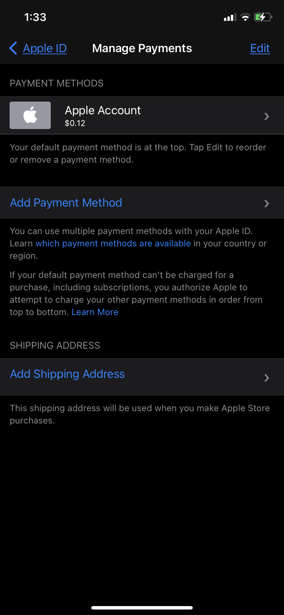
Task: Tap the home indicator bar
Action: pyautogui.click(x=142, y=608)
